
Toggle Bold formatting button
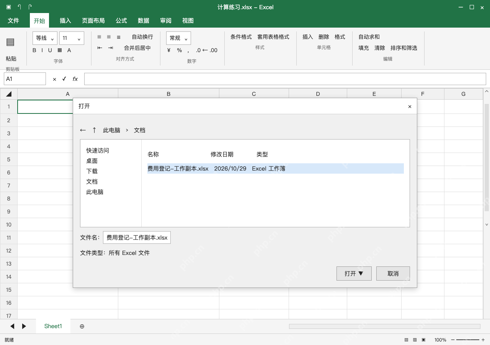point(34,50)
